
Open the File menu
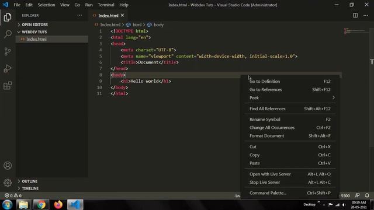pyautogui.click(x=17, y=5)
